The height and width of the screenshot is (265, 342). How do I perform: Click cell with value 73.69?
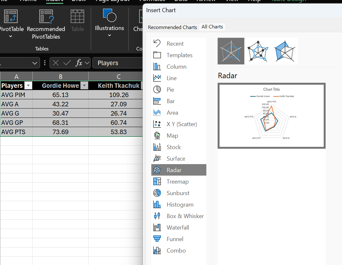tap(60, 132)
